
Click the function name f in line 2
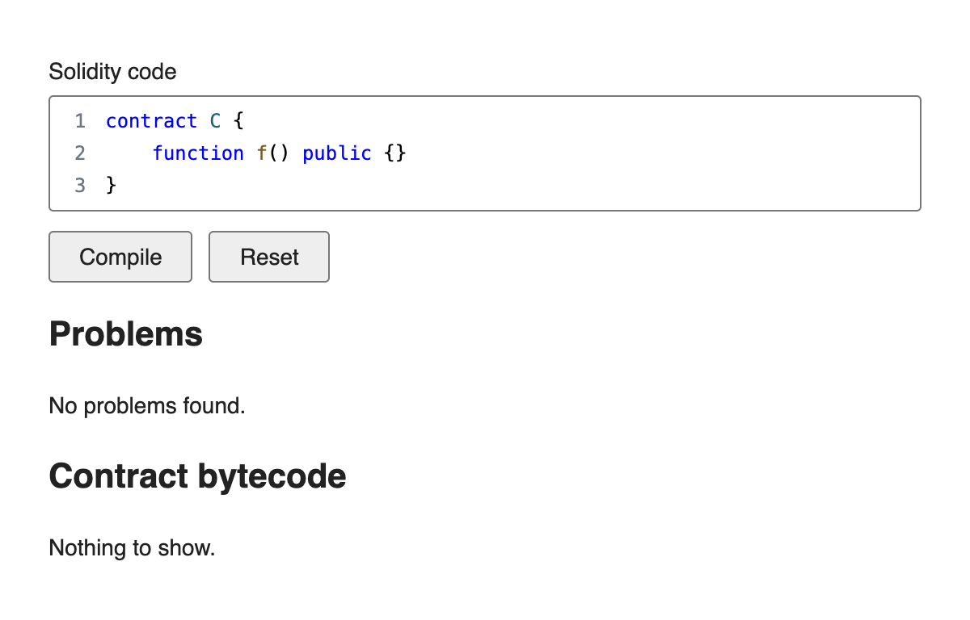(x=262, y=153)
